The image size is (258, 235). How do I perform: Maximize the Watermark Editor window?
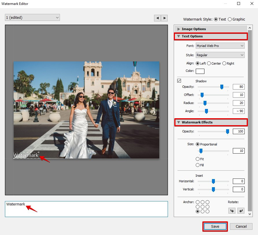point(239,4)
